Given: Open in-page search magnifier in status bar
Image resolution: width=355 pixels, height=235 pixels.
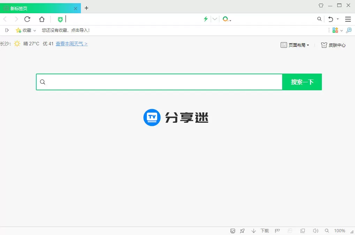Looking at the screenshot, I should pos(327,230).
